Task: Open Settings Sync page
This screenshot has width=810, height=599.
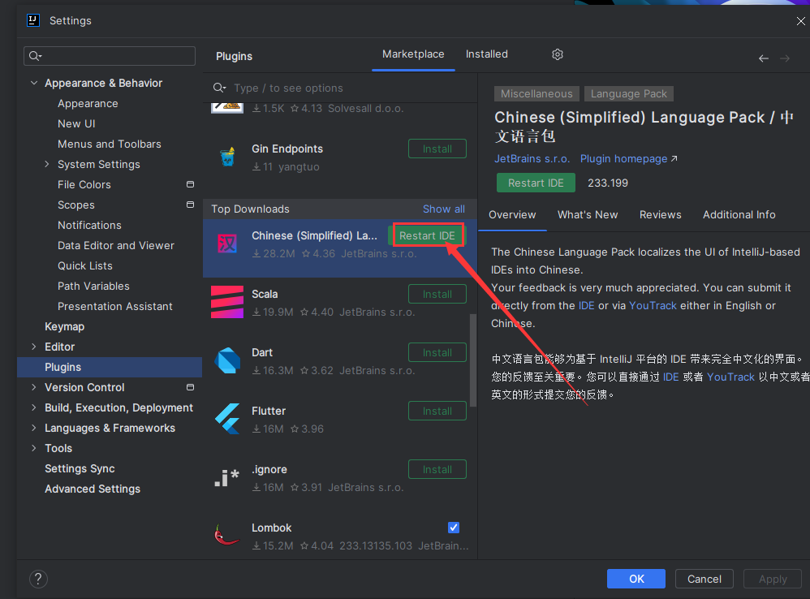Action: 80,468
